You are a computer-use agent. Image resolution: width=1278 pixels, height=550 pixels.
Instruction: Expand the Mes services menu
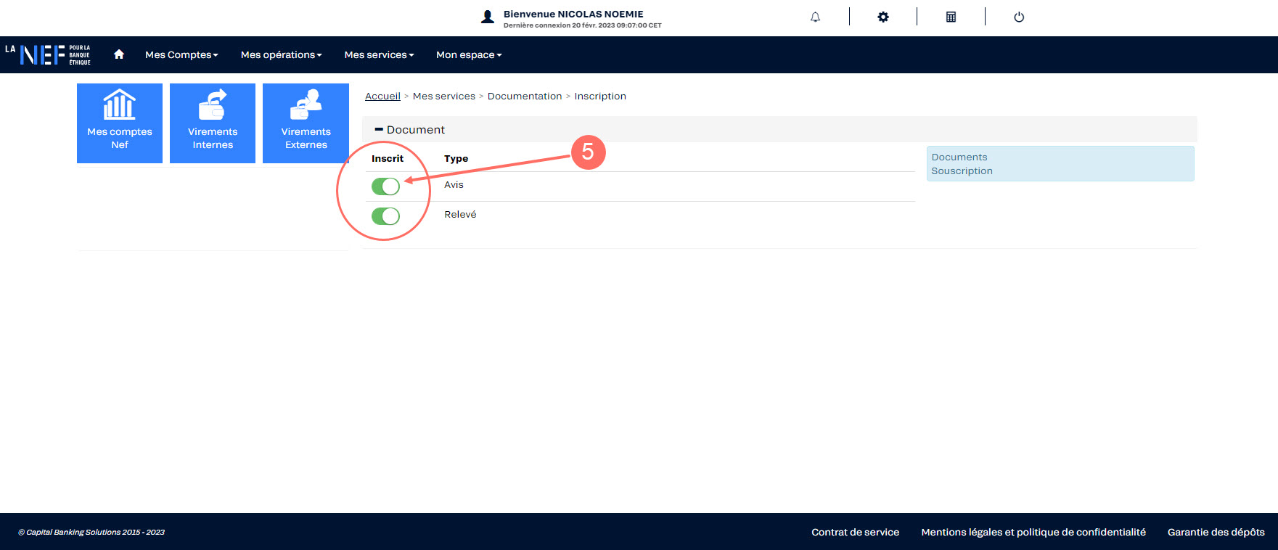[x=380, y=55]
